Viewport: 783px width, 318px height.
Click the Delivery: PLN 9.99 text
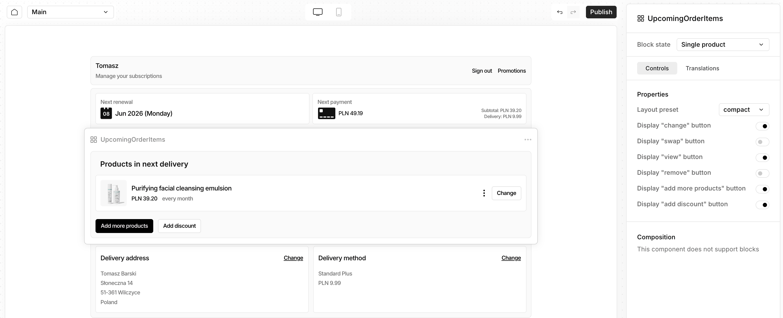(x=503, y=116)
